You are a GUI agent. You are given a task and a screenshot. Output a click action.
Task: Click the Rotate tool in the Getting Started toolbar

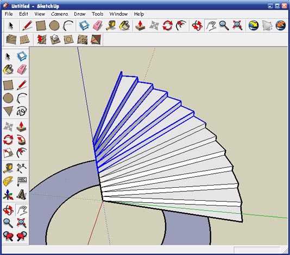168,25
